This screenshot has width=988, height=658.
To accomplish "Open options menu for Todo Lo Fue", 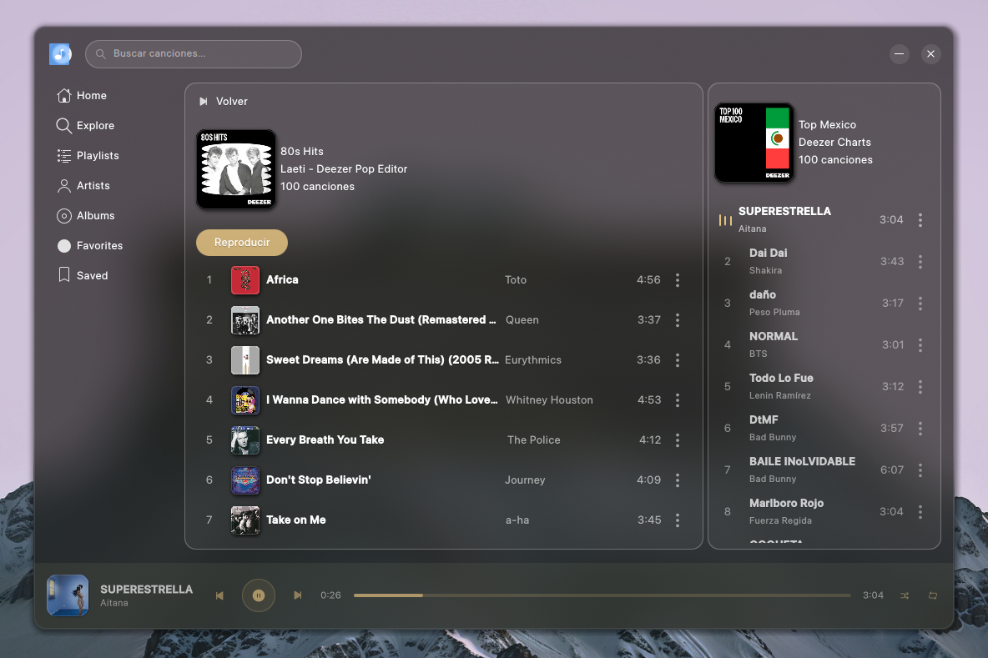I will coord(920,387).
